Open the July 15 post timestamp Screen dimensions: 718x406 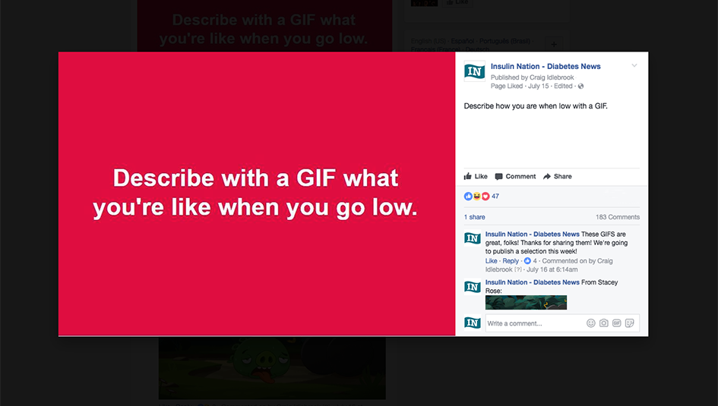538,86
